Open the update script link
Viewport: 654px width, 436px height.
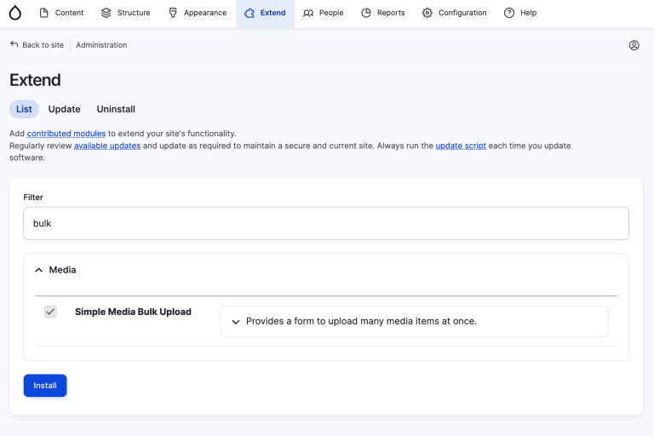461,146
